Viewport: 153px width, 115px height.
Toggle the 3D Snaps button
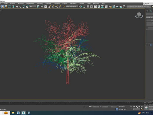[x=49, y=7]
